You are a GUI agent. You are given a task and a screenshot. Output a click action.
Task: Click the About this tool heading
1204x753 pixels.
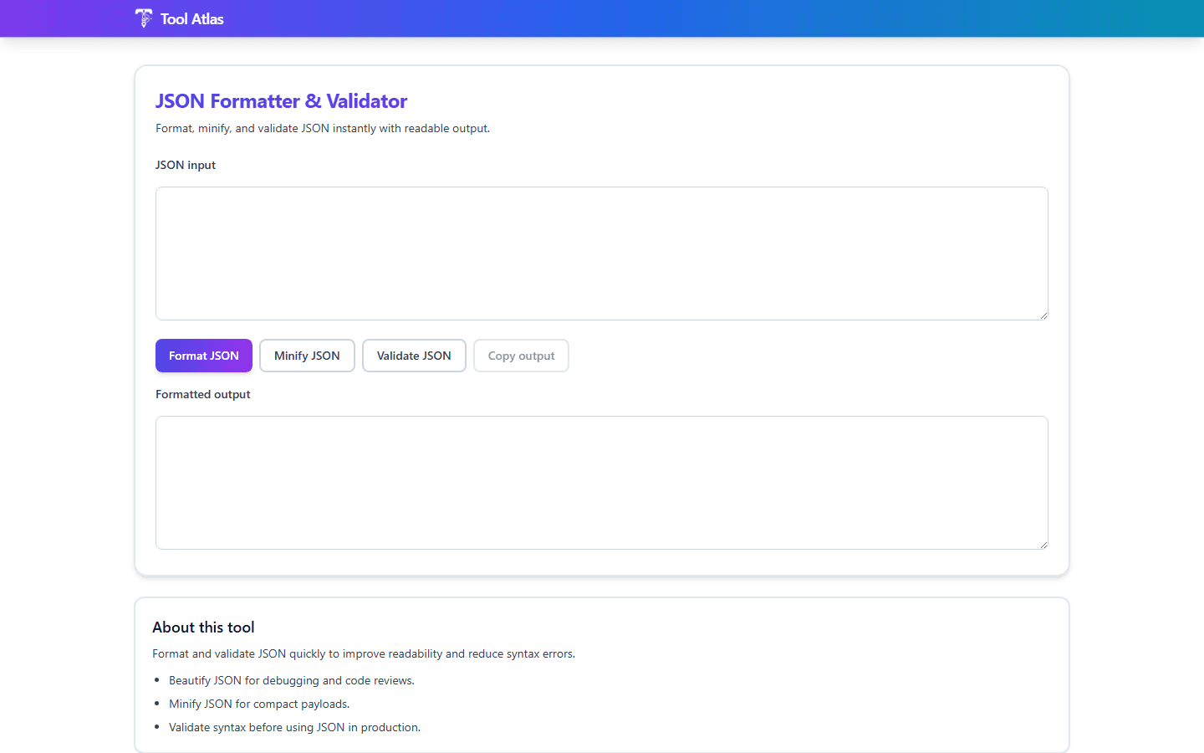203,627
